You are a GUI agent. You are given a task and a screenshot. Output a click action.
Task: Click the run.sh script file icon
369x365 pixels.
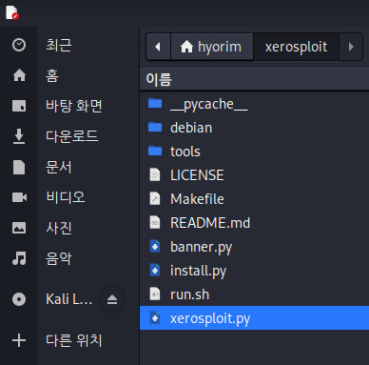click(155, 294)
